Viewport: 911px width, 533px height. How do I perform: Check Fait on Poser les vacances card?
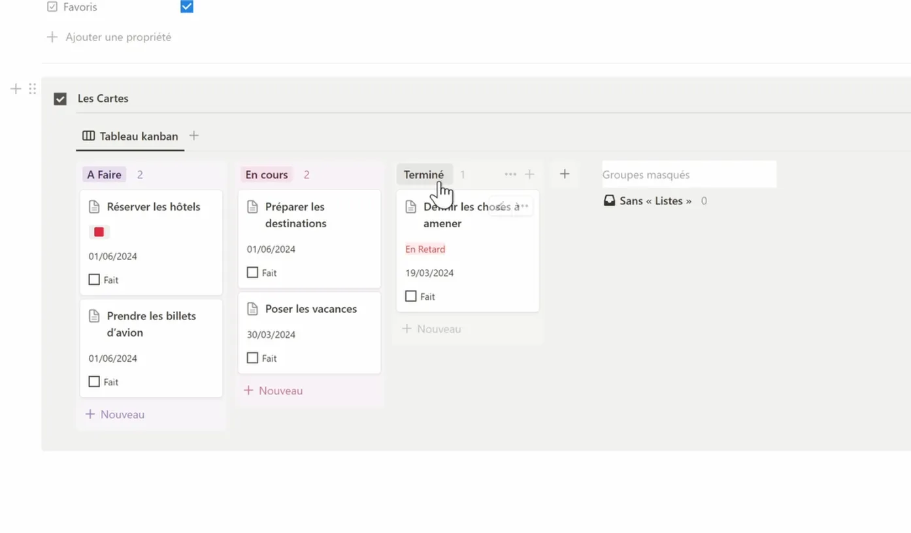(x=252, y=358)
